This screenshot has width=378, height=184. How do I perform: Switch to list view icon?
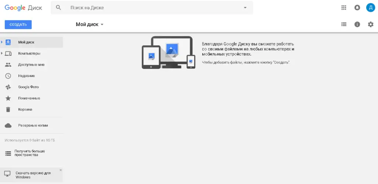(x=344, y=24)
